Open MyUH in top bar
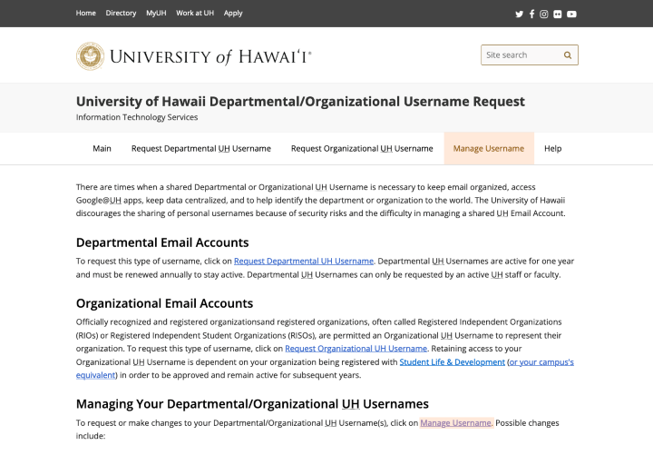653x455 pixels. pyautogui.click(x=156, y=13)
